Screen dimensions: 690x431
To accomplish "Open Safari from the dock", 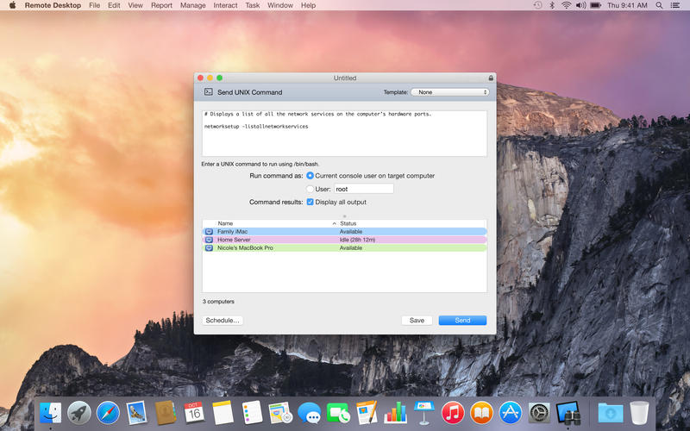I will [x=108, y=412].
